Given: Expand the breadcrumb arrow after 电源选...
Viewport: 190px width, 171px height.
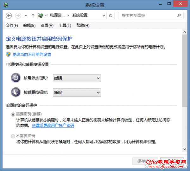Looking at the screenshot, I should coord(68,15).
